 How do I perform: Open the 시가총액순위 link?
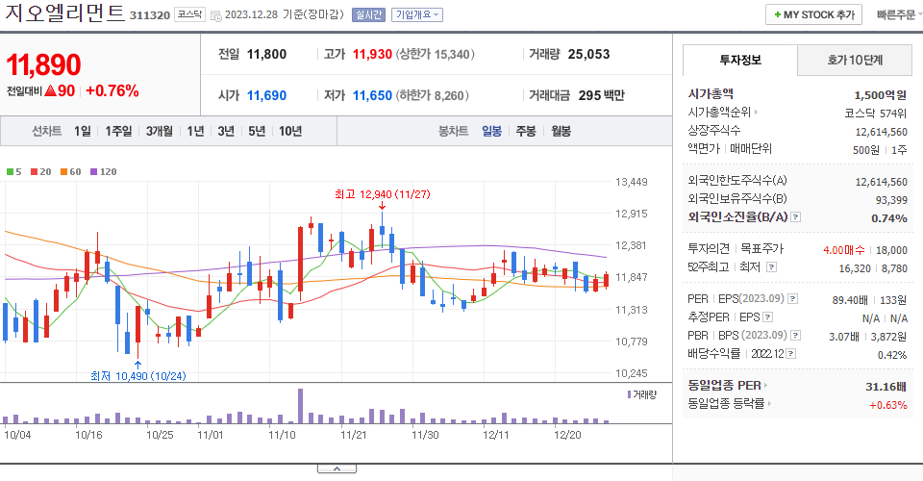[x=722, y=112]
